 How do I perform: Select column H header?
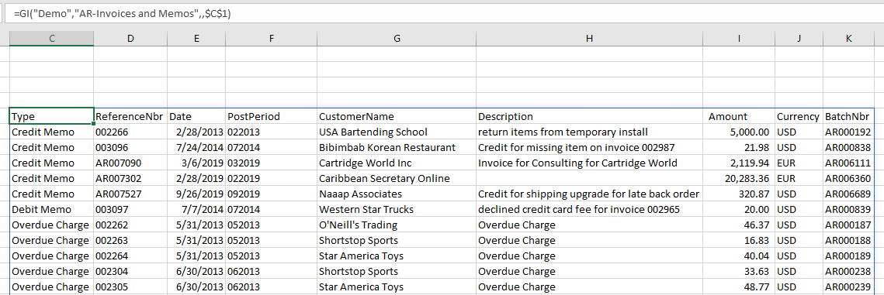coord(589,38)
